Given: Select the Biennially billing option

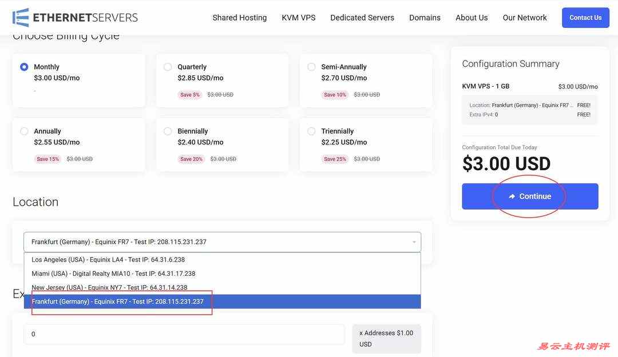Looking at the screenshot, I should (x=168, y=131).
